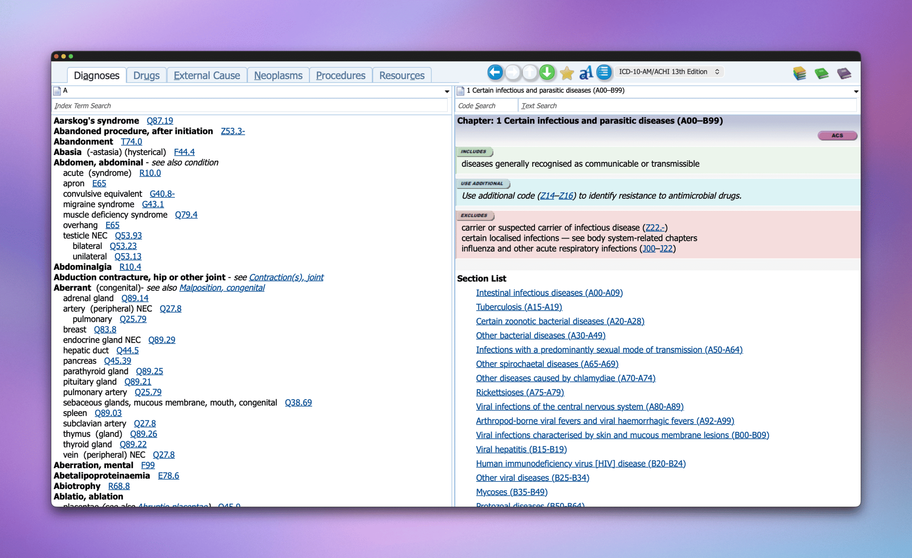Click the page icon beside index letter A
Image resolution: width=912 pixels, height=558 pixels.
(57, 91)
